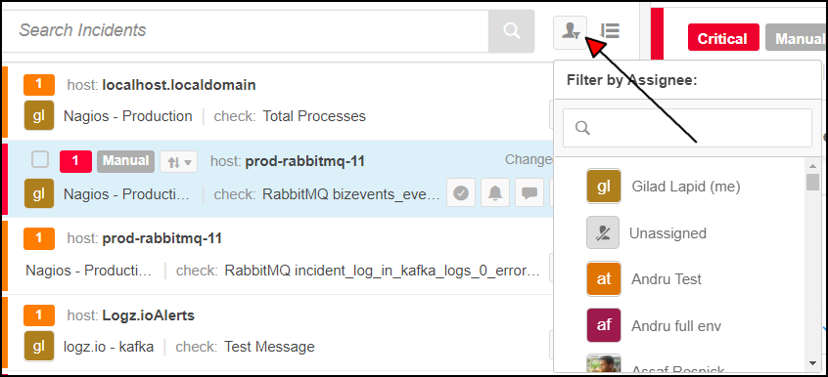Click the bell snooze icon
Image resolution: width=828 pixels, height=377 pixels.
pyautogui.click(x=495, y=193)
